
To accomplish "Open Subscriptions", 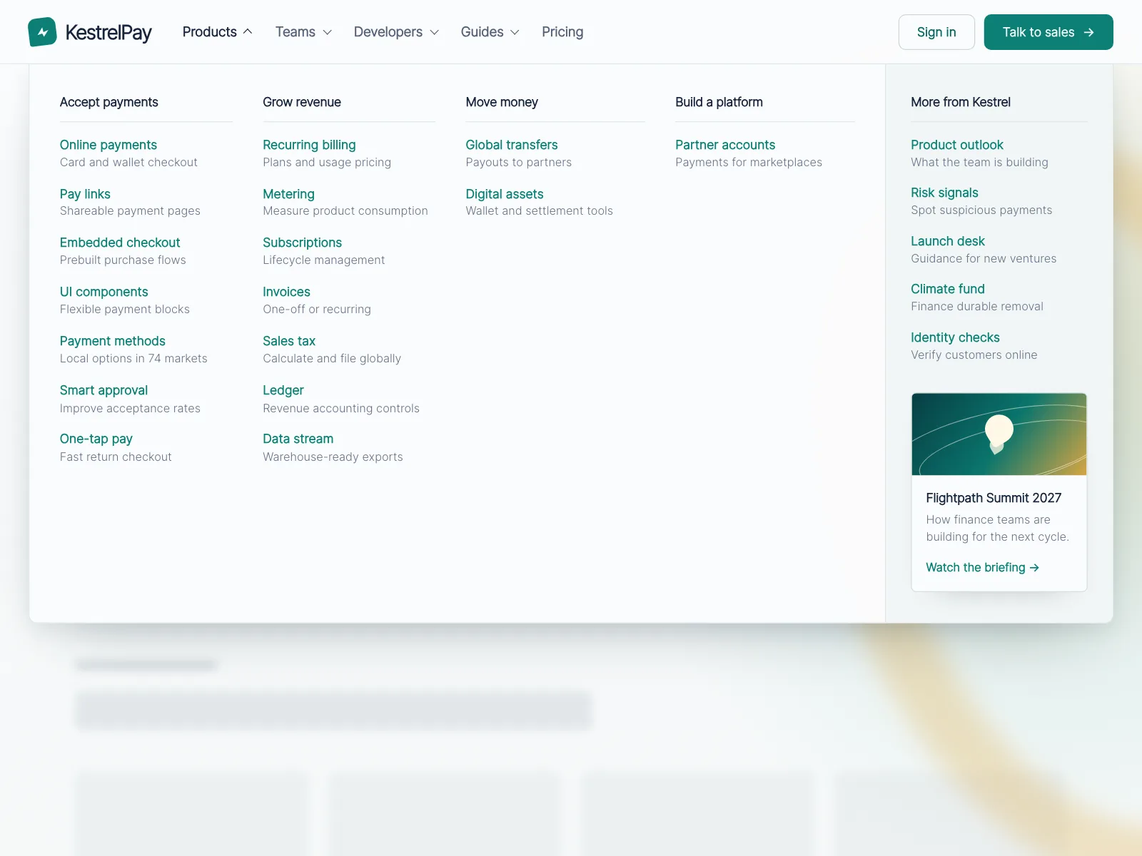I will click(x=302, y=243).
